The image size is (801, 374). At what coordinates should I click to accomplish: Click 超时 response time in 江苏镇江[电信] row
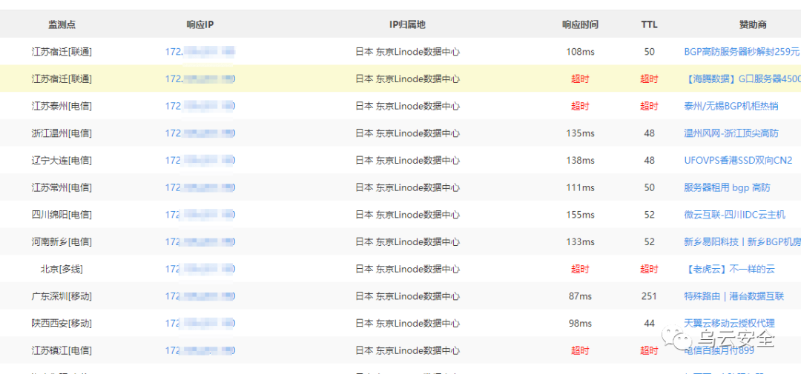580,350
